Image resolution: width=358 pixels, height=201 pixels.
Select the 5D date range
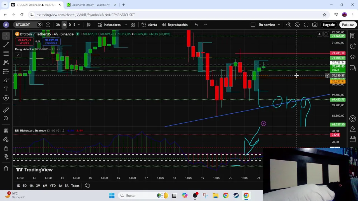coord(25,186)
